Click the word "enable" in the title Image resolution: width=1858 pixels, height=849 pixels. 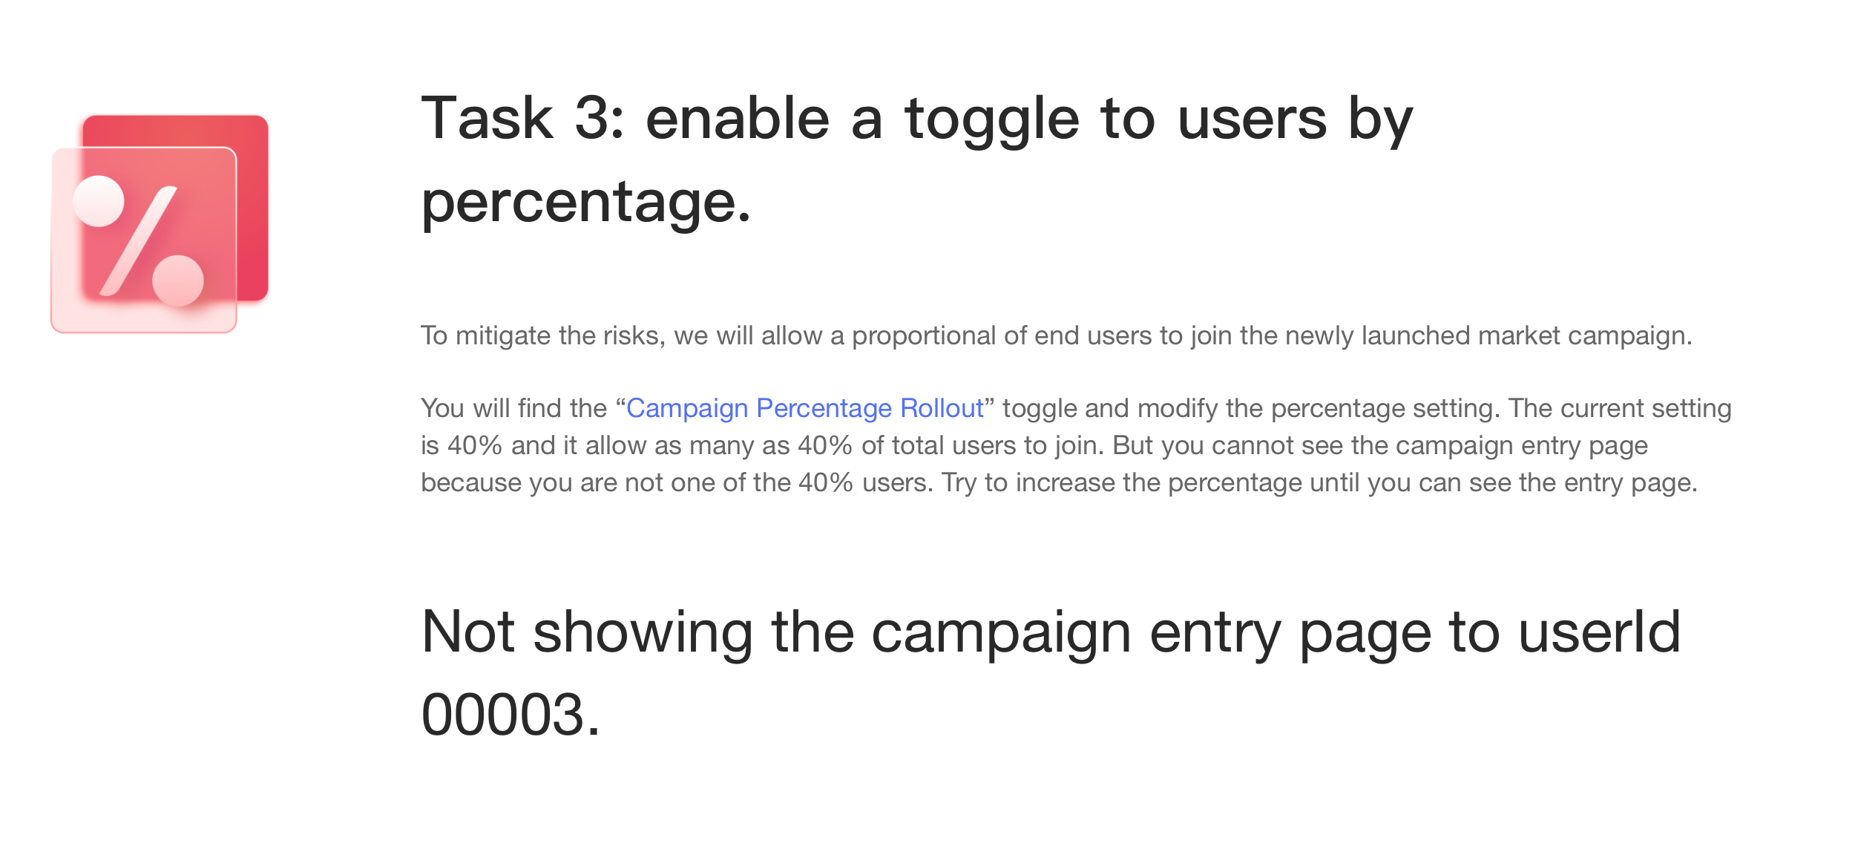738,119
